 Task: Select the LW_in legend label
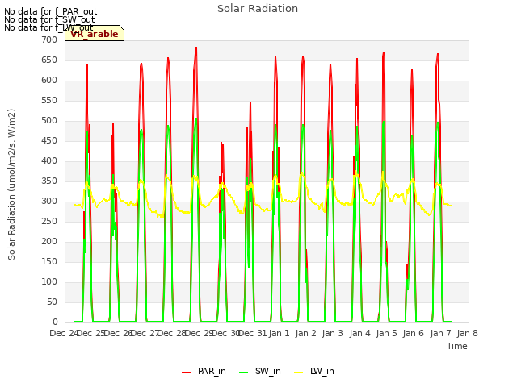(x=322, y=371)
